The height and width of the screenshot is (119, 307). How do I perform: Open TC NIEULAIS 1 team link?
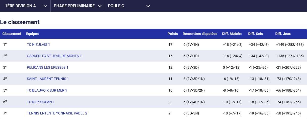pyautogui.click(x=38, y=45)
